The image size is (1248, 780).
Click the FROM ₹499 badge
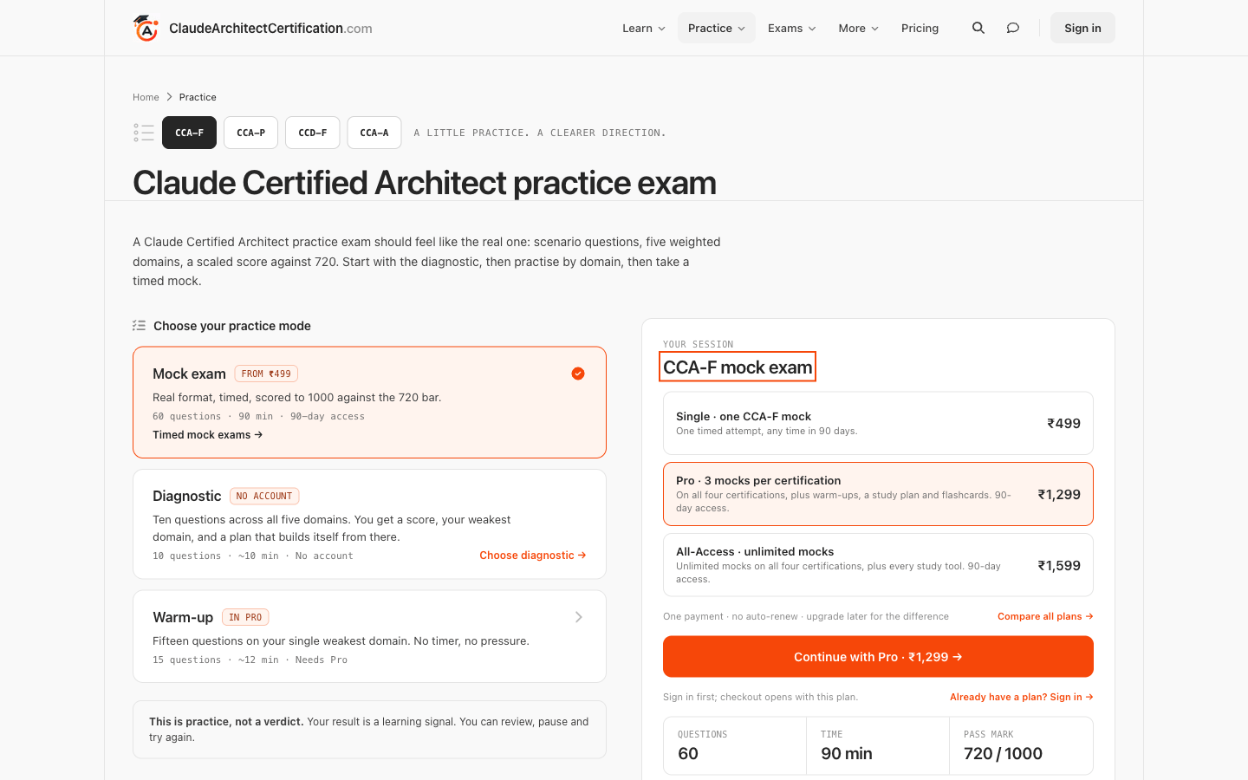(x=266, y=374)
